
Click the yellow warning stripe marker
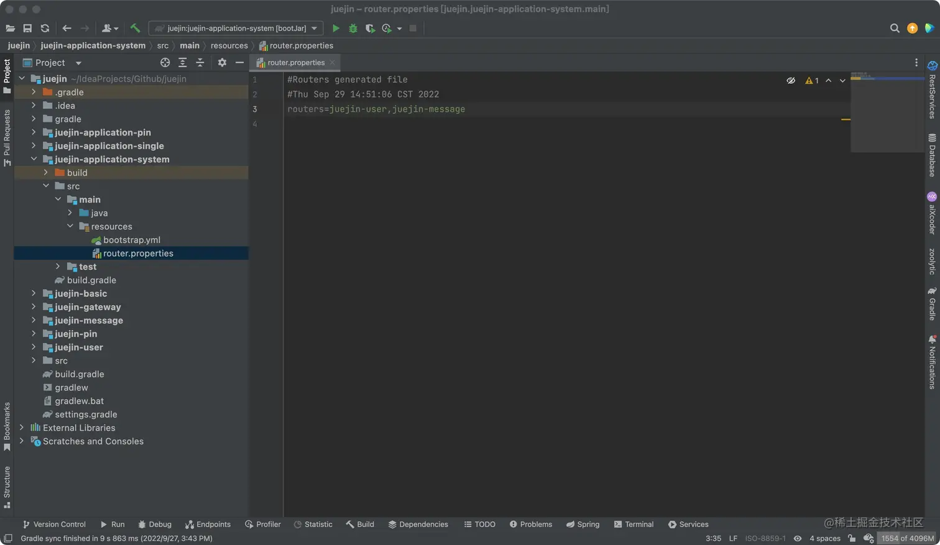click(846, 119)
